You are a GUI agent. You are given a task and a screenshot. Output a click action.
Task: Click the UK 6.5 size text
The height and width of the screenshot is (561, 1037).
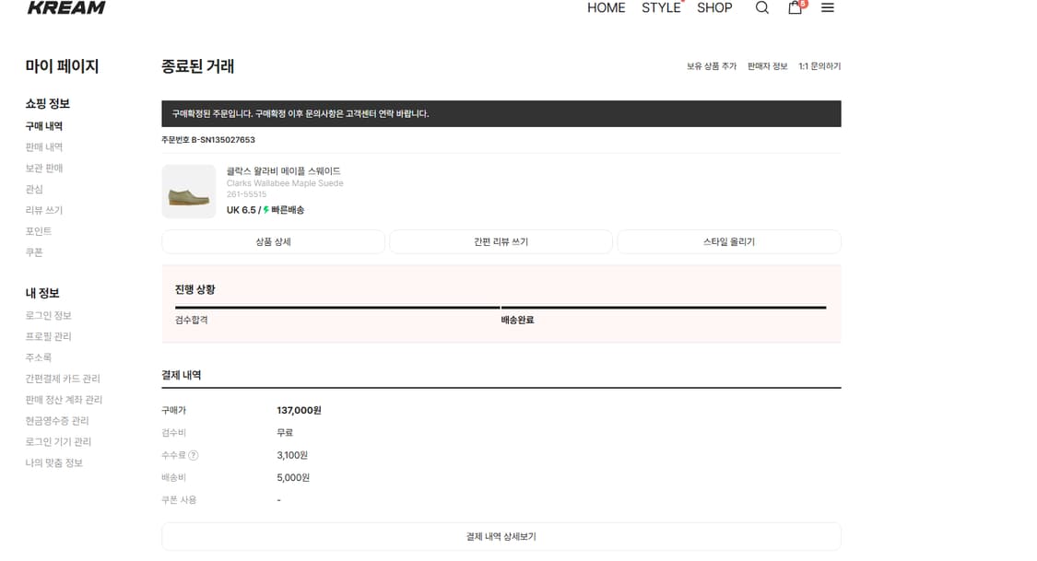tap(241, 210)
